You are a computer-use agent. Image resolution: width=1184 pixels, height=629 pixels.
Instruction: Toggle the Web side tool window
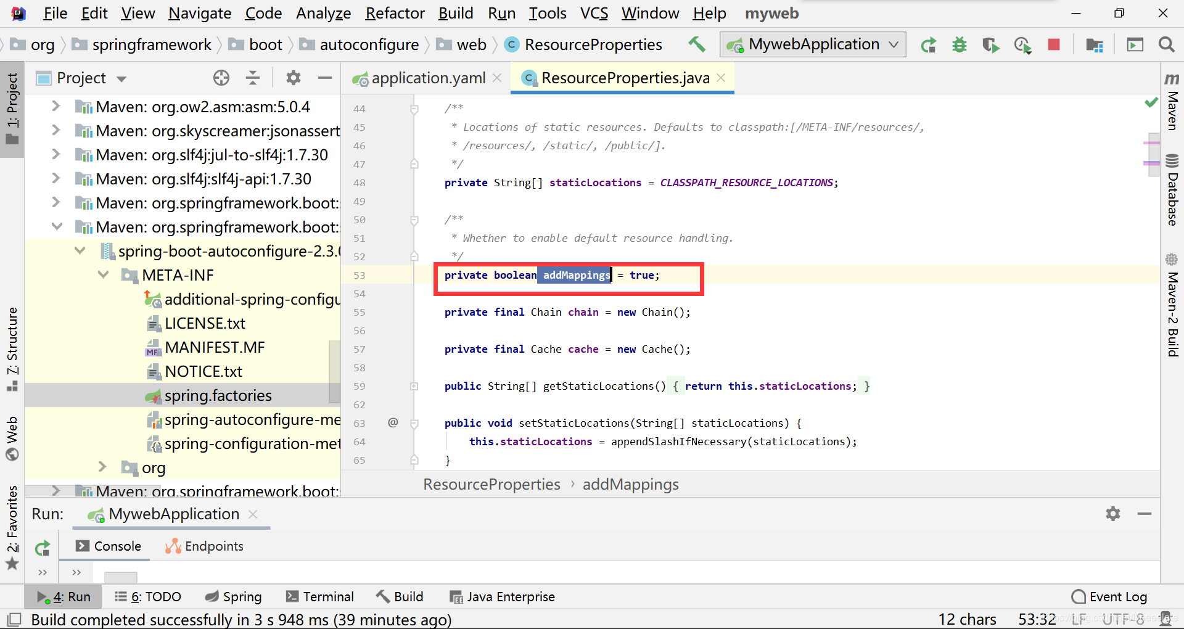click(12, 438)
